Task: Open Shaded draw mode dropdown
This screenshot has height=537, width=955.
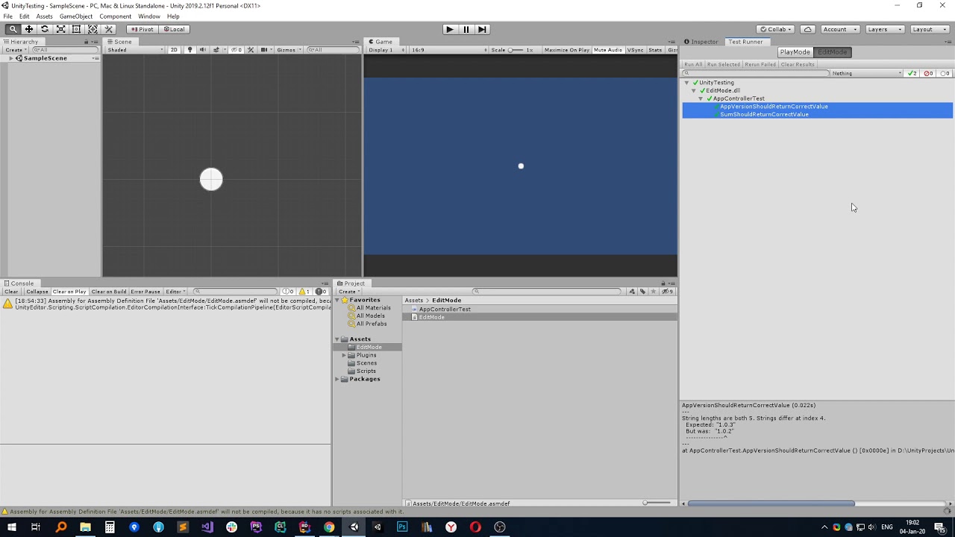Action: click(x=135, y=50)
